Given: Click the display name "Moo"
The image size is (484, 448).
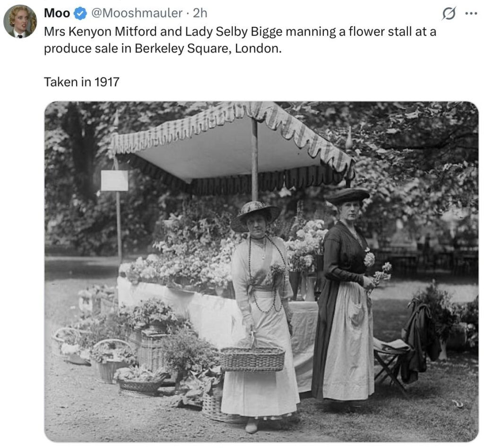Looking at the screenshot, I should pos(57,13).
